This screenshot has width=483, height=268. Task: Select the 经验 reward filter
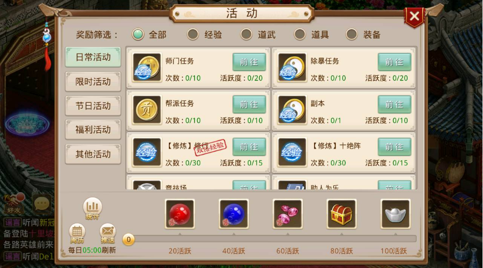click(x=205, y=35)
